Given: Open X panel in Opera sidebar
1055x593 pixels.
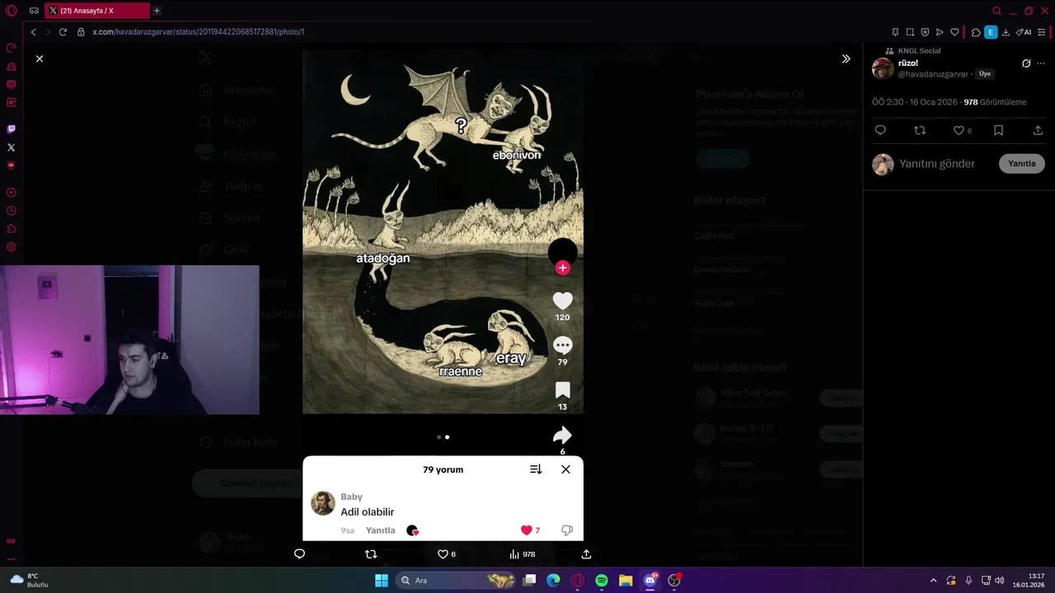Looking at the screenshot, I should tap(11, 147).
